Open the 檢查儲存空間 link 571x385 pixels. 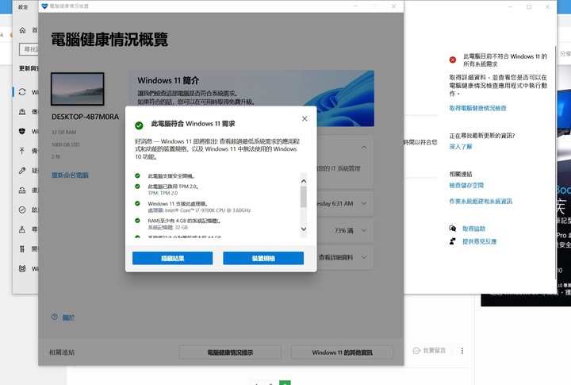click(466, 185)
